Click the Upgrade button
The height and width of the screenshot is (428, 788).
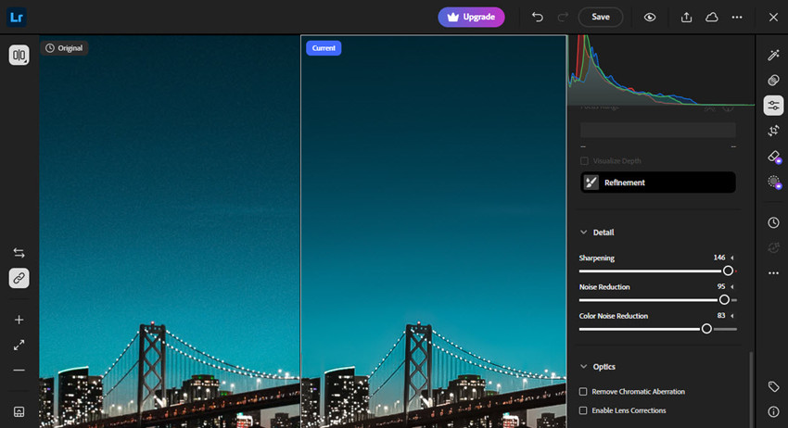(471, 17)
